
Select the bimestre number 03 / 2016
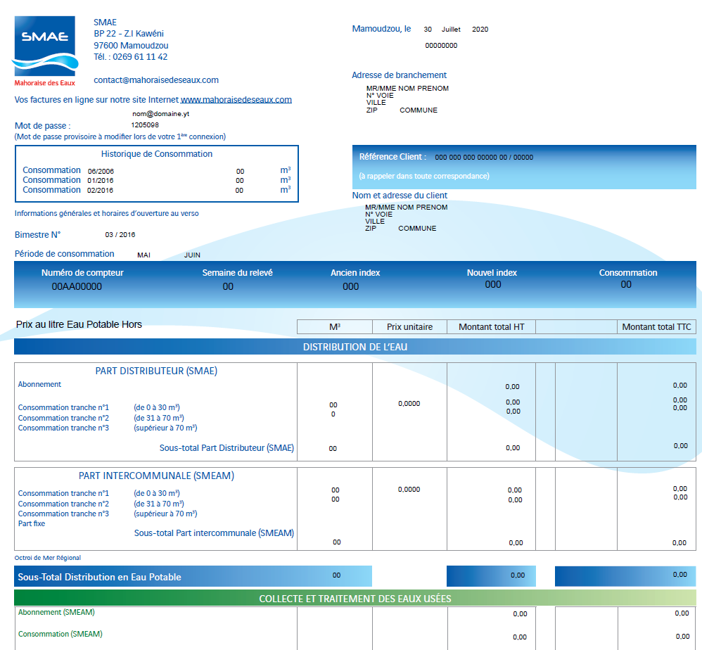(x=120, y=234)
